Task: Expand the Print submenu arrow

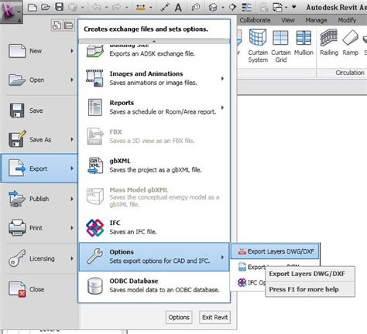Action: click(72, 228)
